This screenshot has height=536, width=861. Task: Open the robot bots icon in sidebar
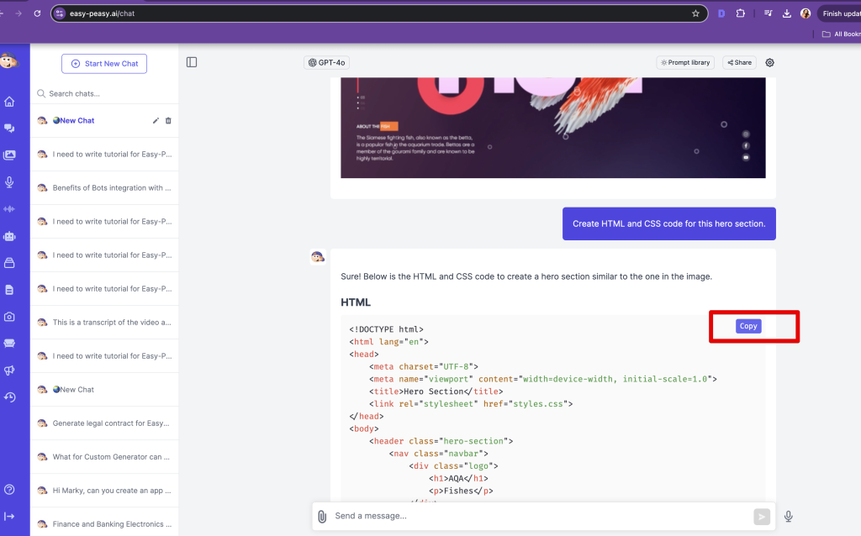click(9, 236)
